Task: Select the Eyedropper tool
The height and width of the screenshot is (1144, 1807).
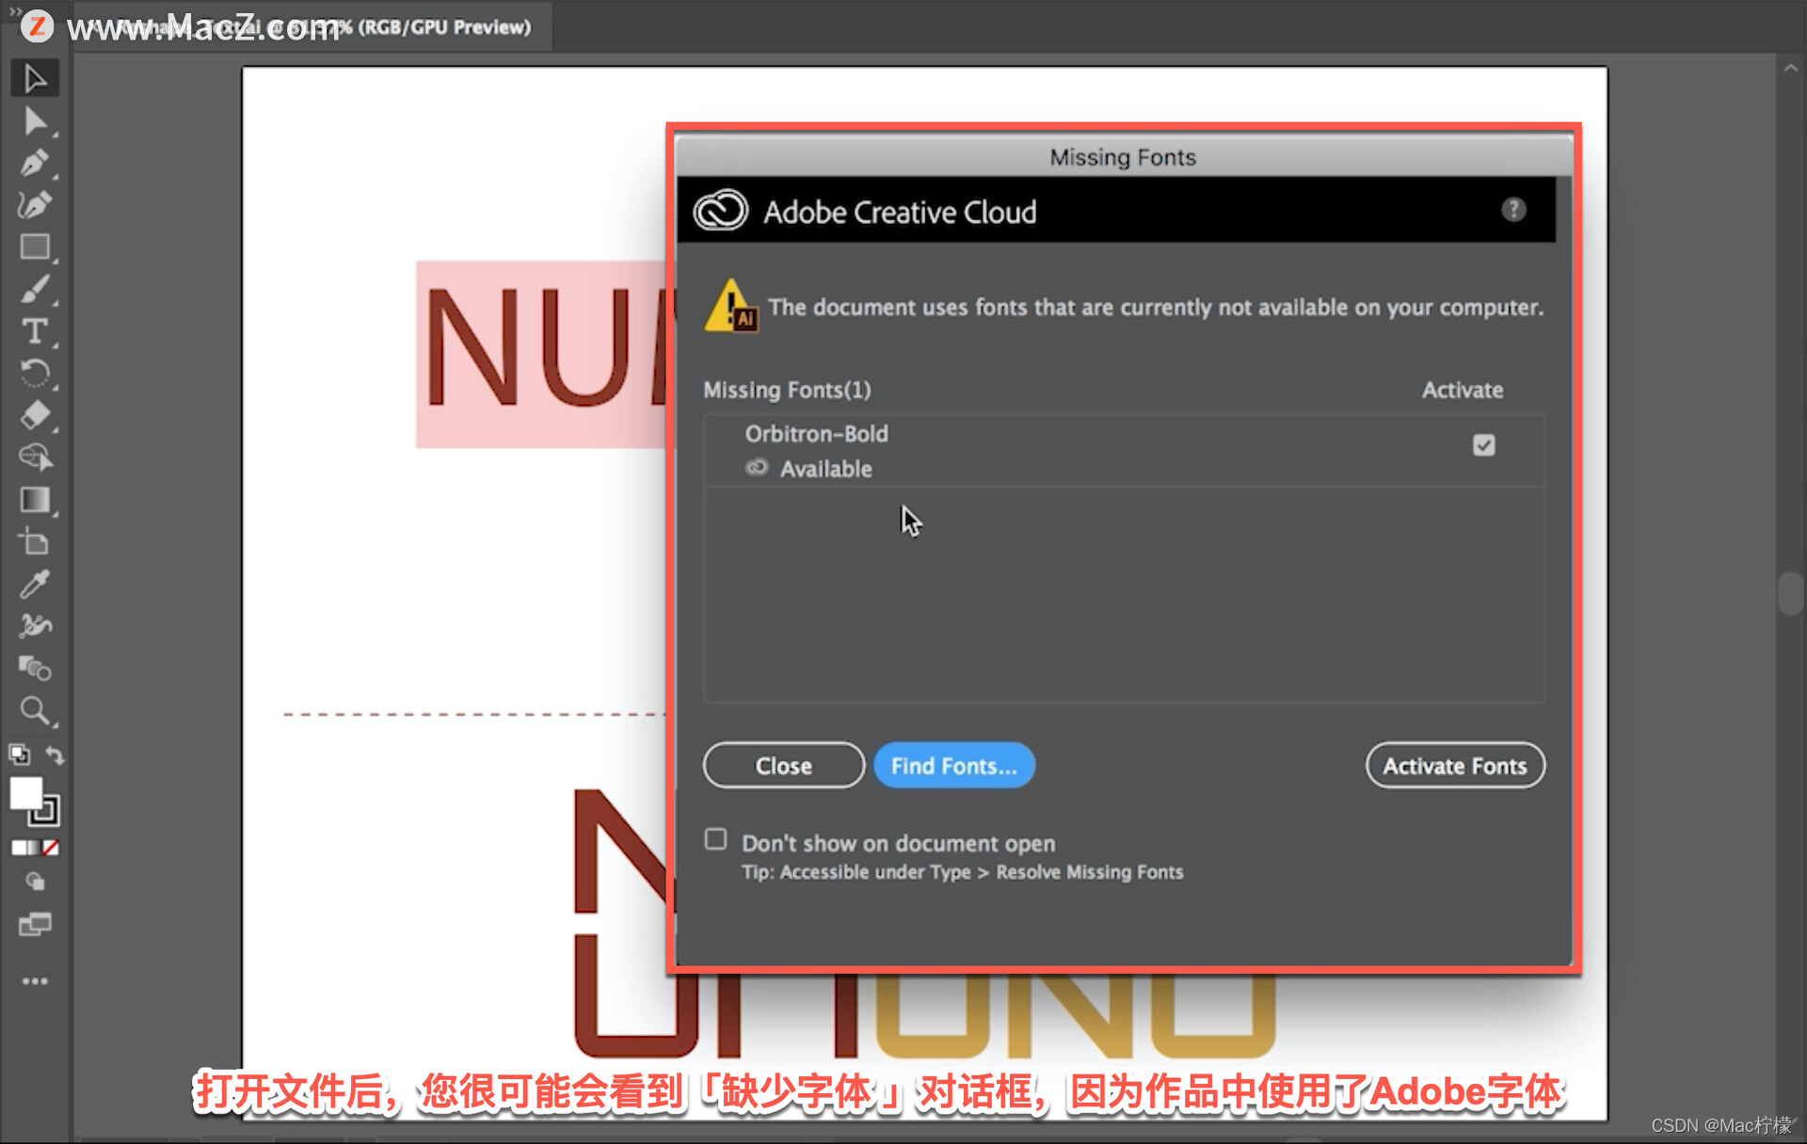Action: tap(35, 584)
